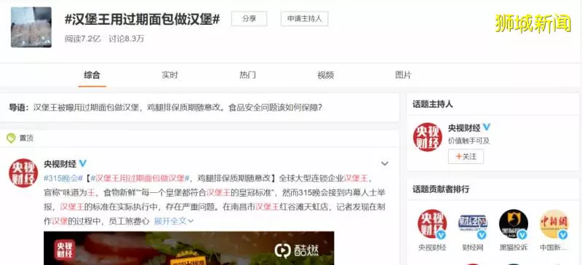This screenshot has width=582, height=265.
Task: Select the 视频 tab
Action: coord(325,75)
